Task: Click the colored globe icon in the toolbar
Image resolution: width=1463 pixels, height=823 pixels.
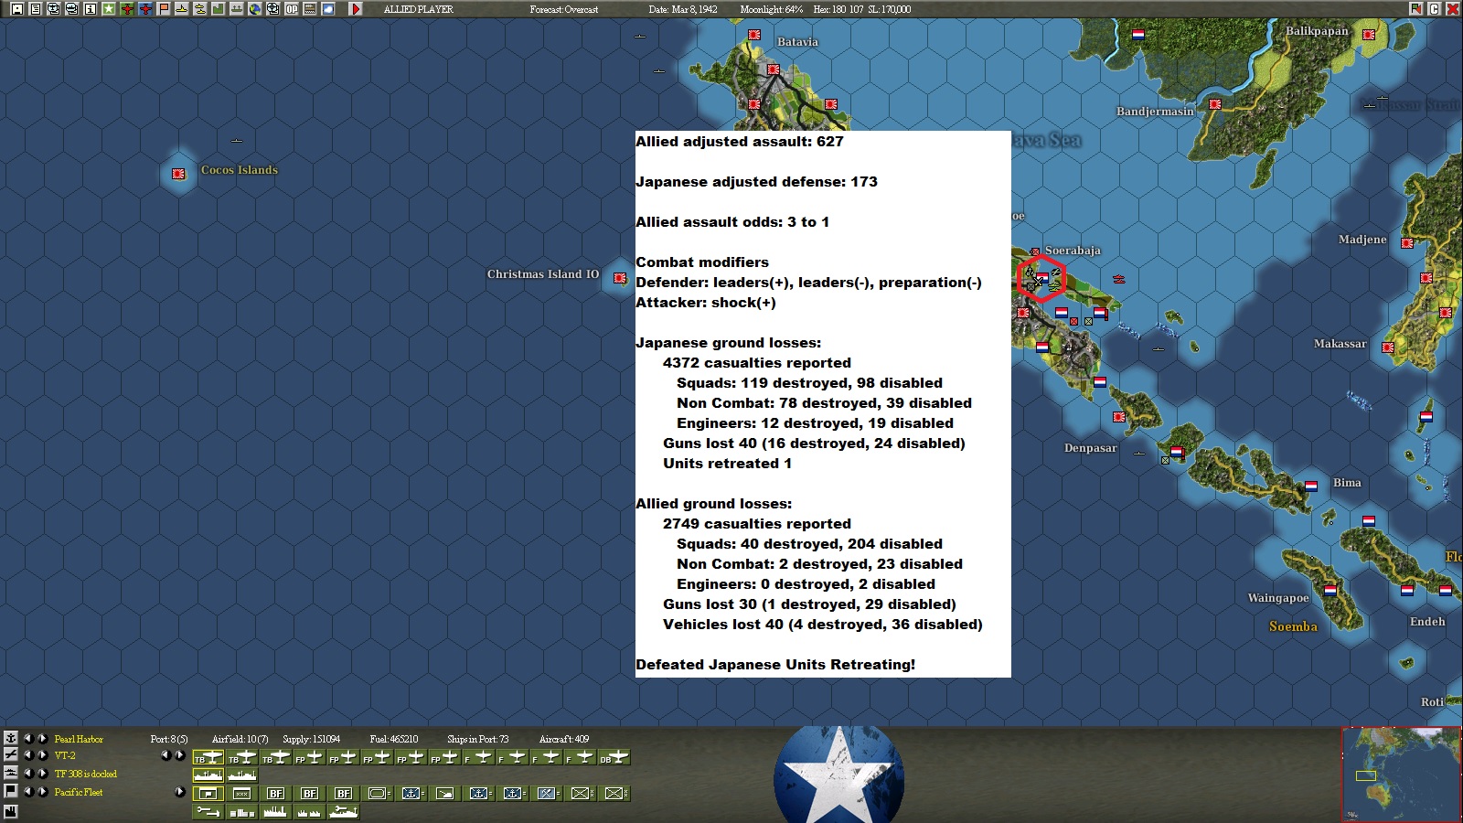Action: pyautogui.click(x=255, y=9)
